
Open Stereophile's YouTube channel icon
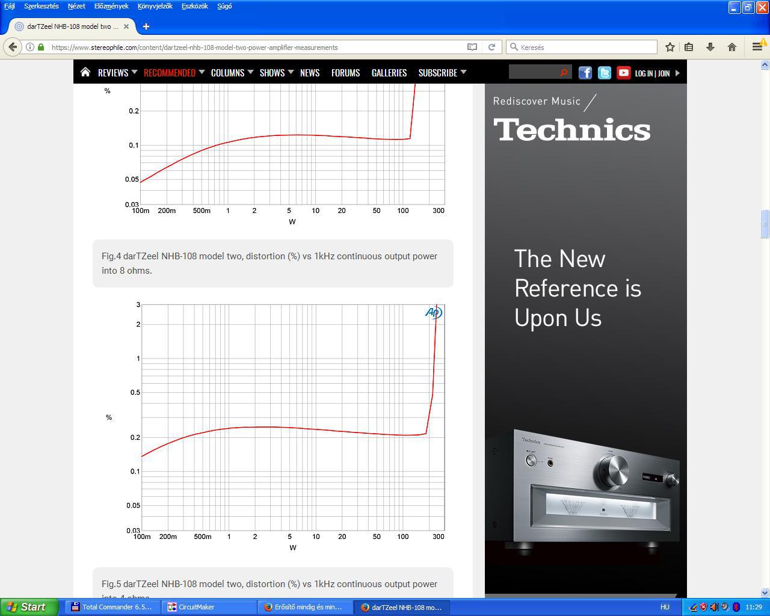click(x=624, y=73)
